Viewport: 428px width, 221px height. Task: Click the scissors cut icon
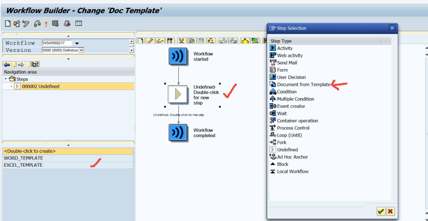tap(181, 41)
